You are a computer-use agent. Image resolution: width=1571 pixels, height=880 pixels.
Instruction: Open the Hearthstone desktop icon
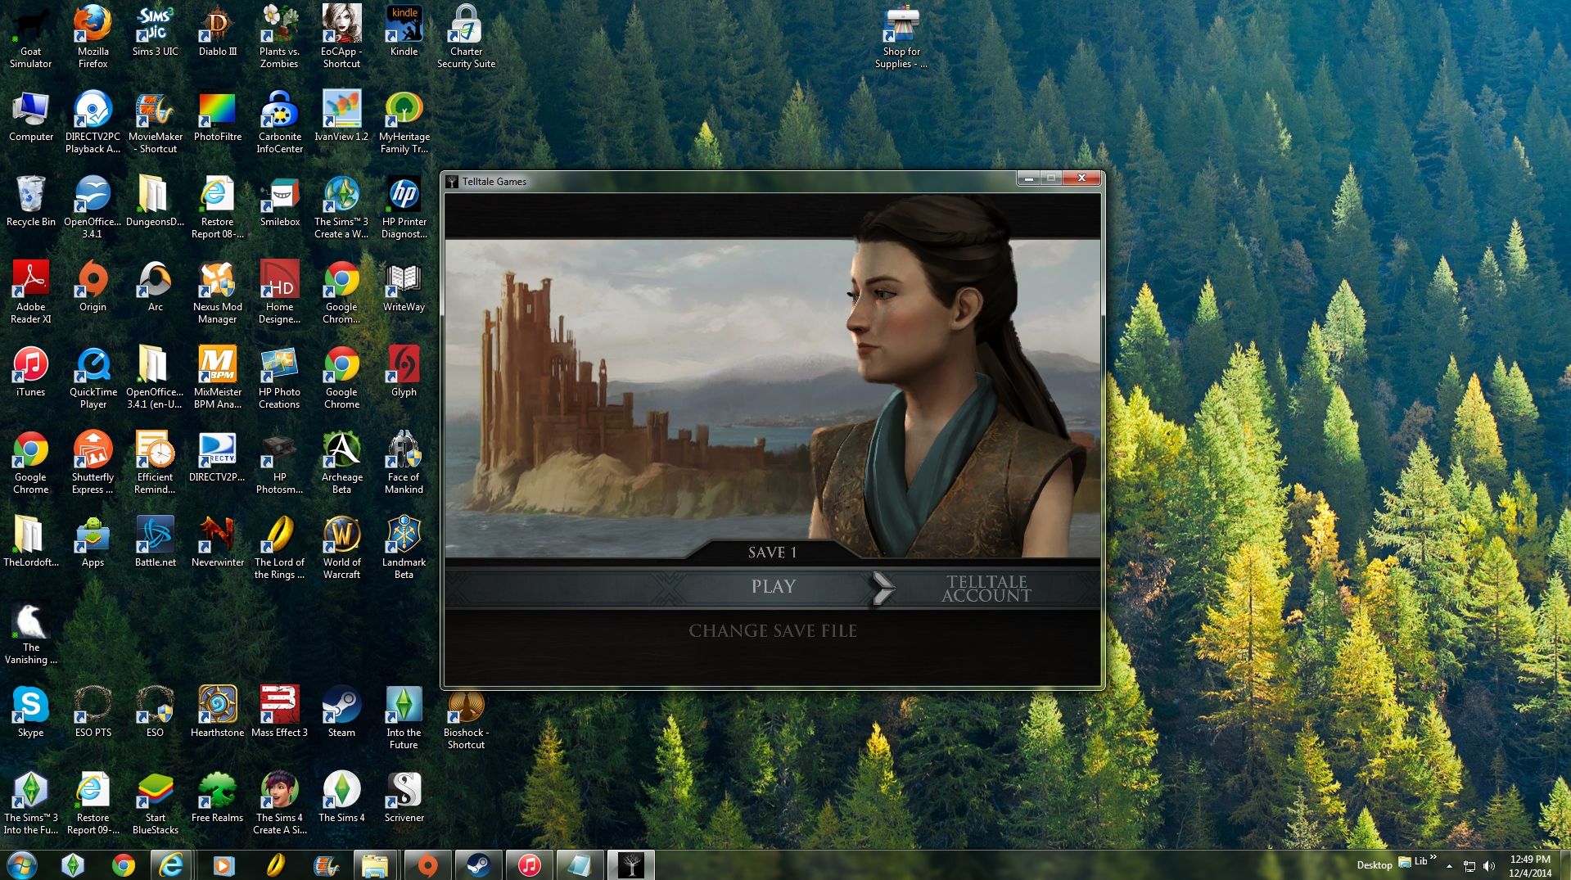[218, 712]
